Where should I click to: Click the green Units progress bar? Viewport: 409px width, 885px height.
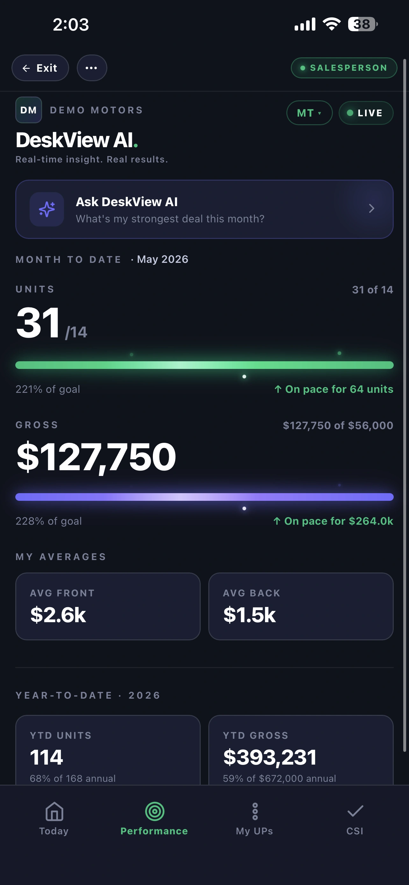click(x=204, y=365)
